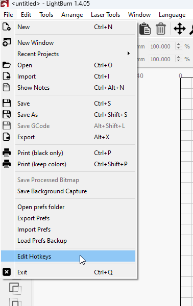Click the Delete trash can toolbar icon

(161, 29)
